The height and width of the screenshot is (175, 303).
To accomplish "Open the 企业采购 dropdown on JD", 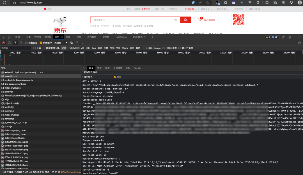I will point(190,9).
